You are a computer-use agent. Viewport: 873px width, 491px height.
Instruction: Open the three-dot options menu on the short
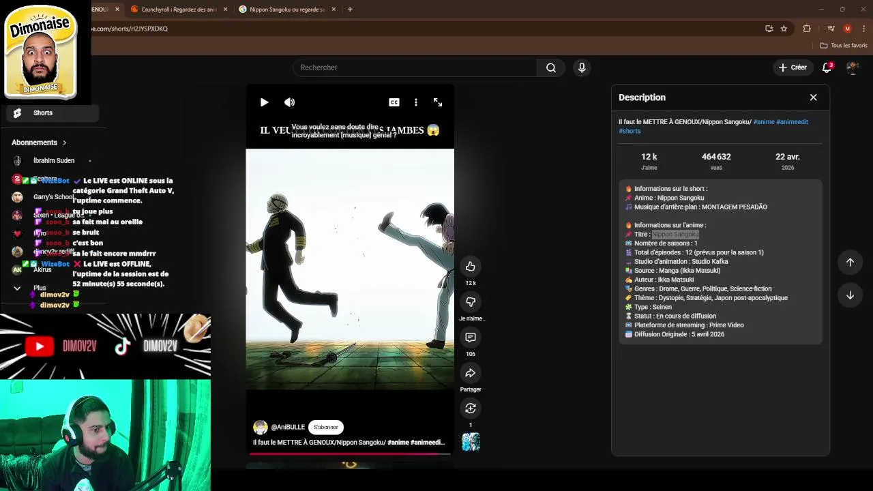(x=416, y=102)
